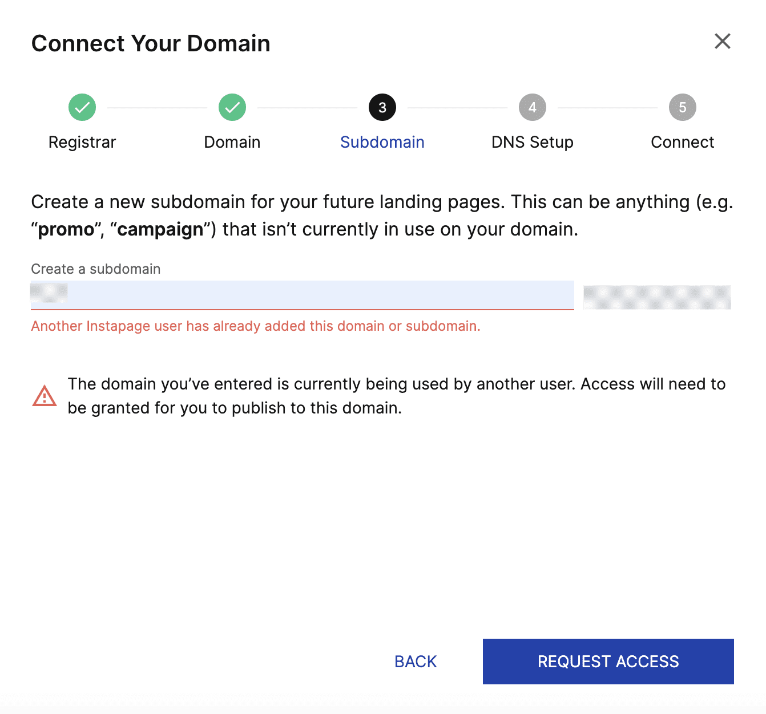Viewport: 766px width, 714px height.
Task: Click the Domain step green checkmark icon
Action: click(232, 107)
